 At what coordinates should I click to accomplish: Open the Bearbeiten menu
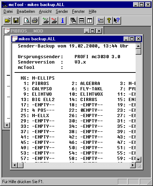pyautogui.click(x=26, y=11)
